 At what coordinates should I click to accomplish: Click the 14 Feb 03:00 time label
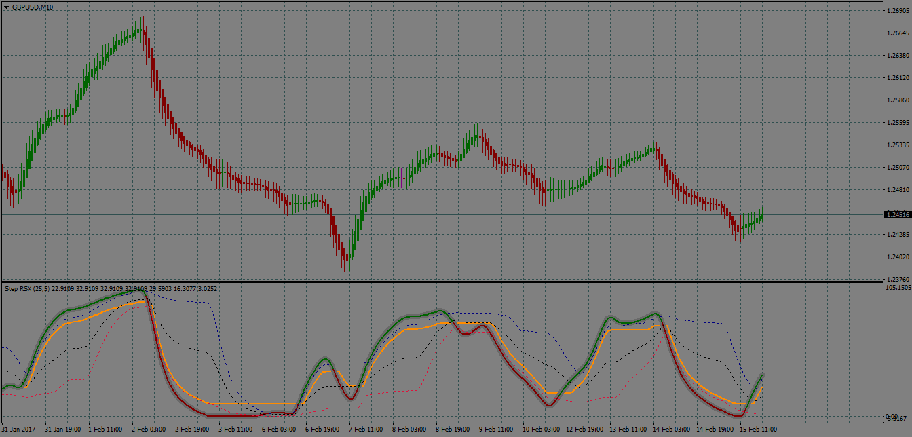pos(671,430)
